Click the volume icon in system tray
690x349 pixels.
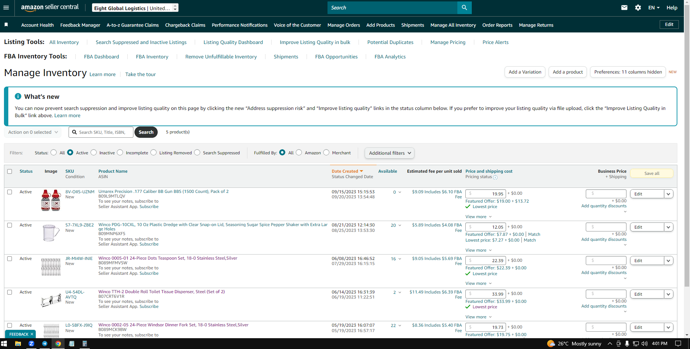point(644,344)
